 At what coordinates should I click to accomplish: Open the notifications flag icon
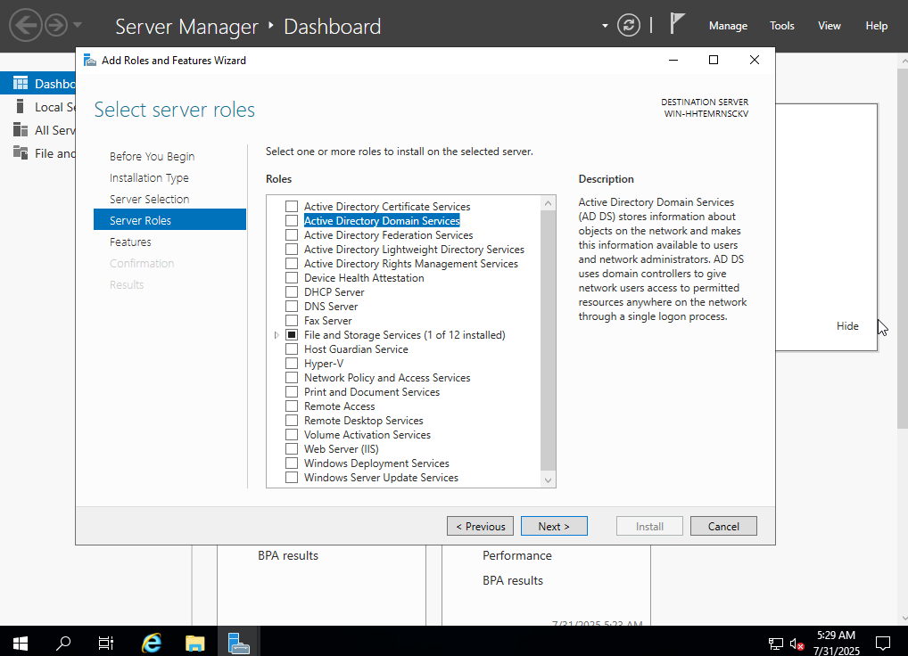click(x=678, y=25)
